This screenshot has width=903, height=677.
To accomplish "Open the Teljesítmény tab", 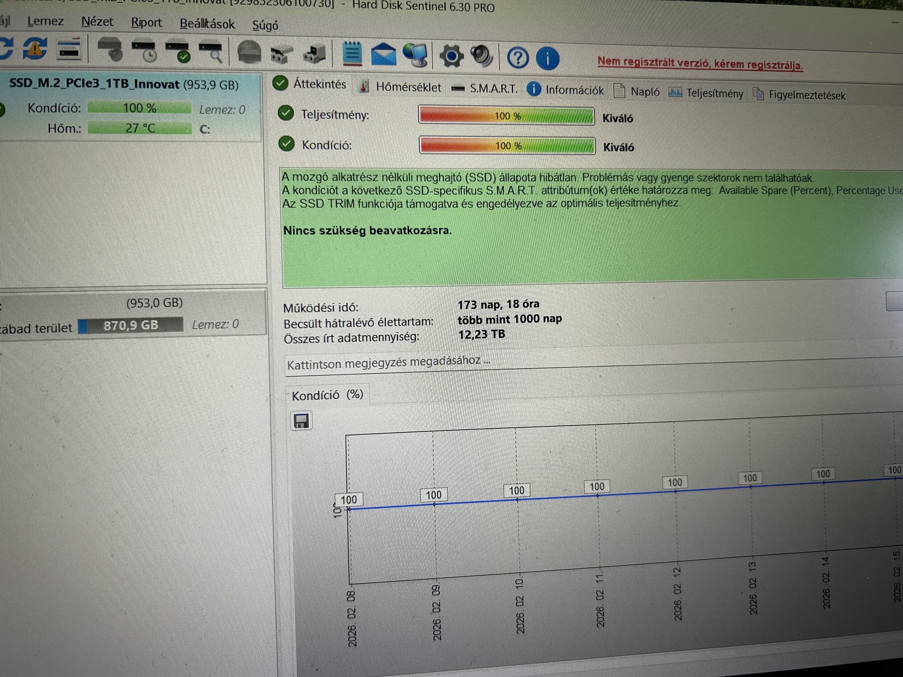I will (x=705, y=93).
